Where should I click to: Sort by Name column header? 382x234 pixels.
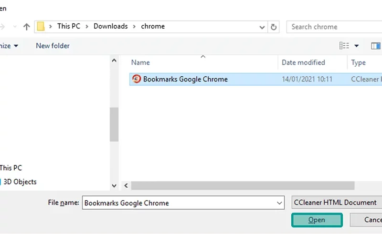(140, 62)
